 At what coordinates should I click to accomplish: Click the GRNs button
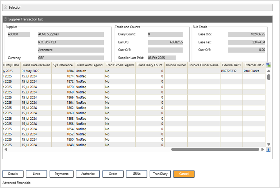point(137,174)
